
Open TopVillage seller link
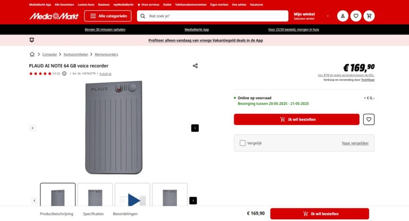[368, 80]
